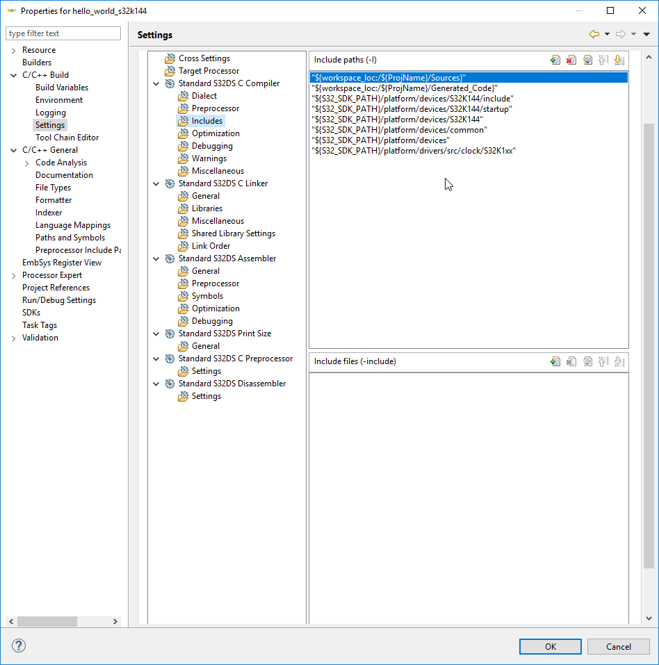This screenshot has width=659, height=665.
Task: Add a new include path entry
Action: pos(555,60)
